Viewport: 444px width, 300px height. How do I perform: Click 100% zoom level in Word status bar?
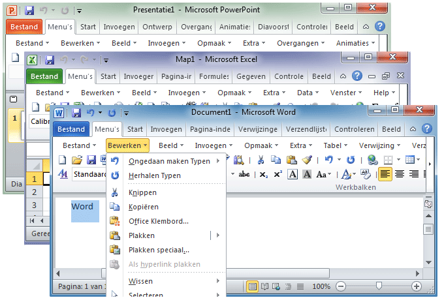click(x=321, y=287)
